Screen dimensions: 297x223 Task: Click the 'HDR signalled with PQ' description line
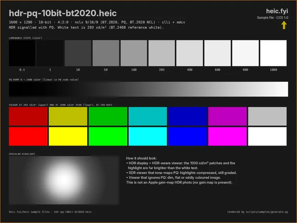click(x=86, y=27)
